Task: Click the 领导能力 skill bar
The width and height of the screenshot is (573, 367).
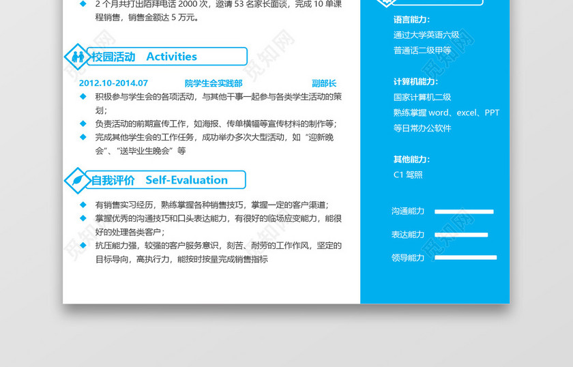Action: pos(465,258)
